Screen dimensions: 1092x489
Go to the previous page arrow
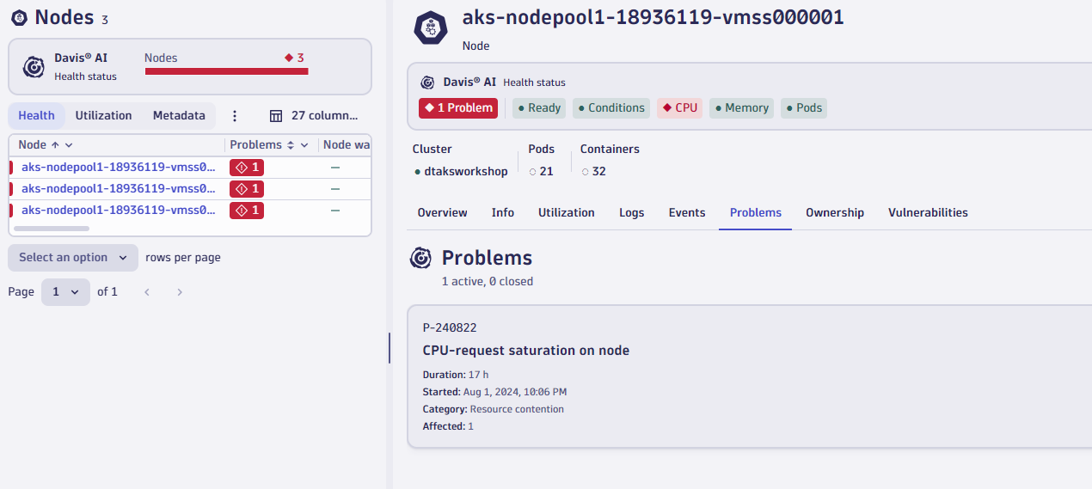click(x=147, y=292)
